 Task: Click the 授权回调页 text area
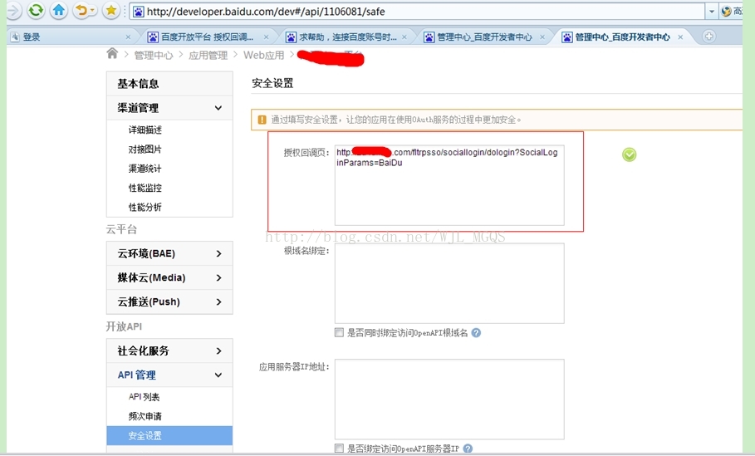(449, 185)
